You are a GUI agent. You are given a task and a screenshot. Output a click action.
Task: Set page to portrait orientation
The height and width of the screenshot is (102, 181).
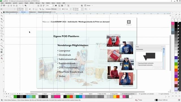[x=33, y=9]
